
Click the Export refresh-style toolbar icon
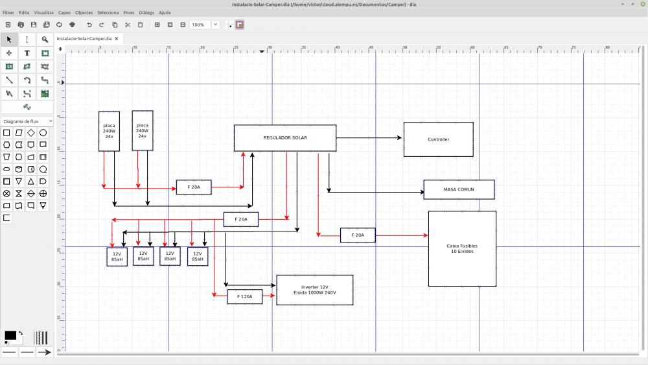[x=59, y=25]
